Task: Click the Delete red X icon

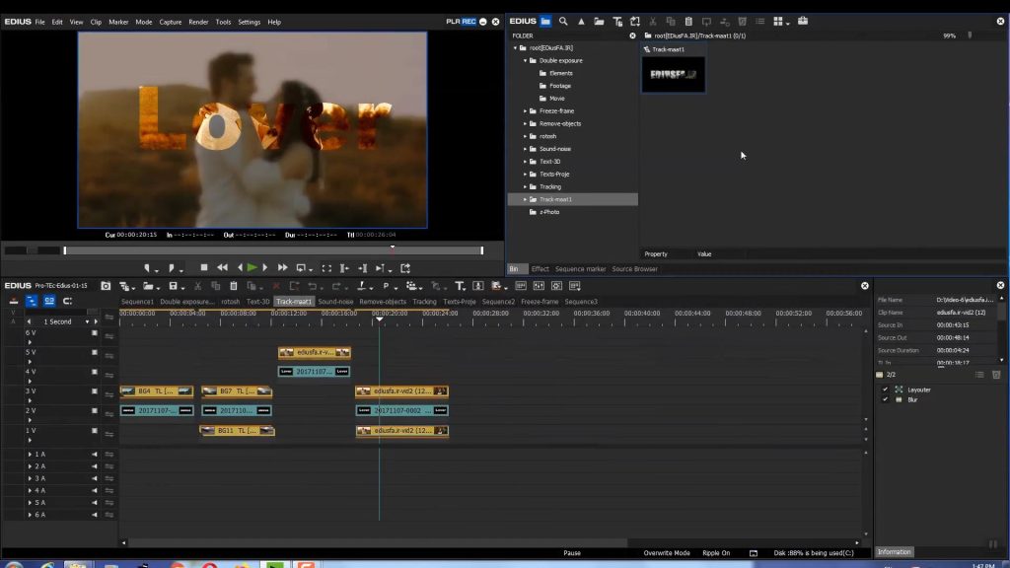Action: point(276,286)
